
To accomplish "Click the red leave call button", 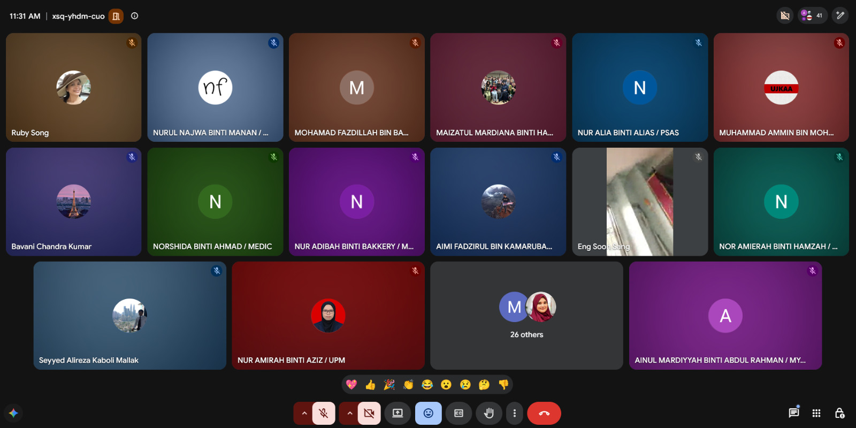I will click(544, 413).
